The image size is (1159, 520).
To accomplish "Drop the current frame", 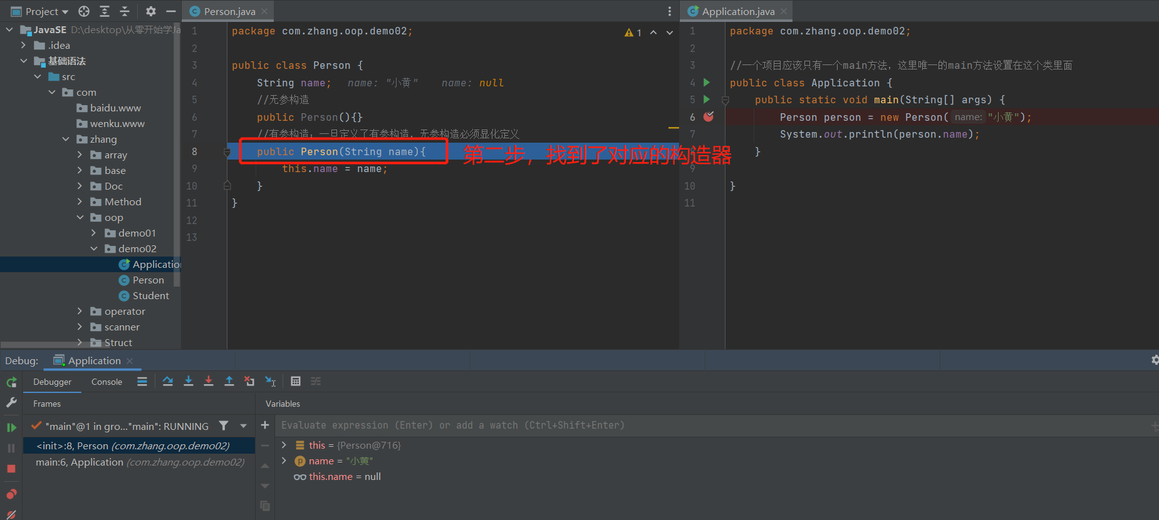I will [249, 382].
